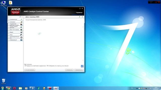This screenshot has width=161, height=90.
Task: Click the Видео category icon
Action: [21, 32]
